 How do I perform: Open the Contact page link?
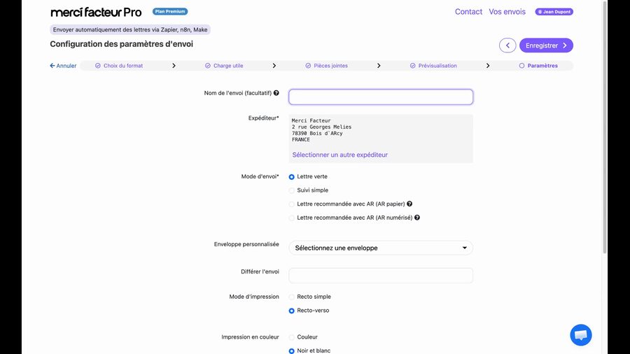(x=468, y=12)
